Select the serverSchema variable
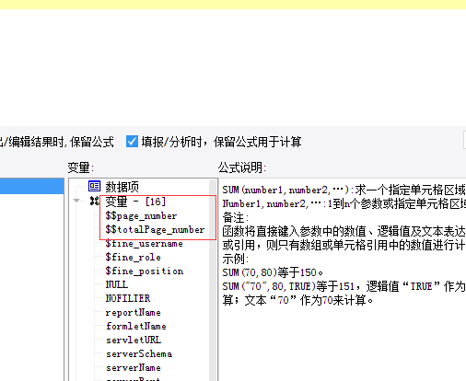The image size is (466, 381). tap(139, 353)
